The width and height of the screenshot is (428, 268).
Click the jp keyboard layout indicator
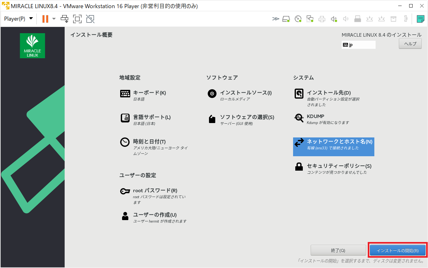pos(359,45)
